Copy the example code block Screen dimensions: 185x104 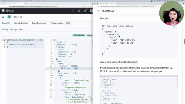tap(174, 26)
